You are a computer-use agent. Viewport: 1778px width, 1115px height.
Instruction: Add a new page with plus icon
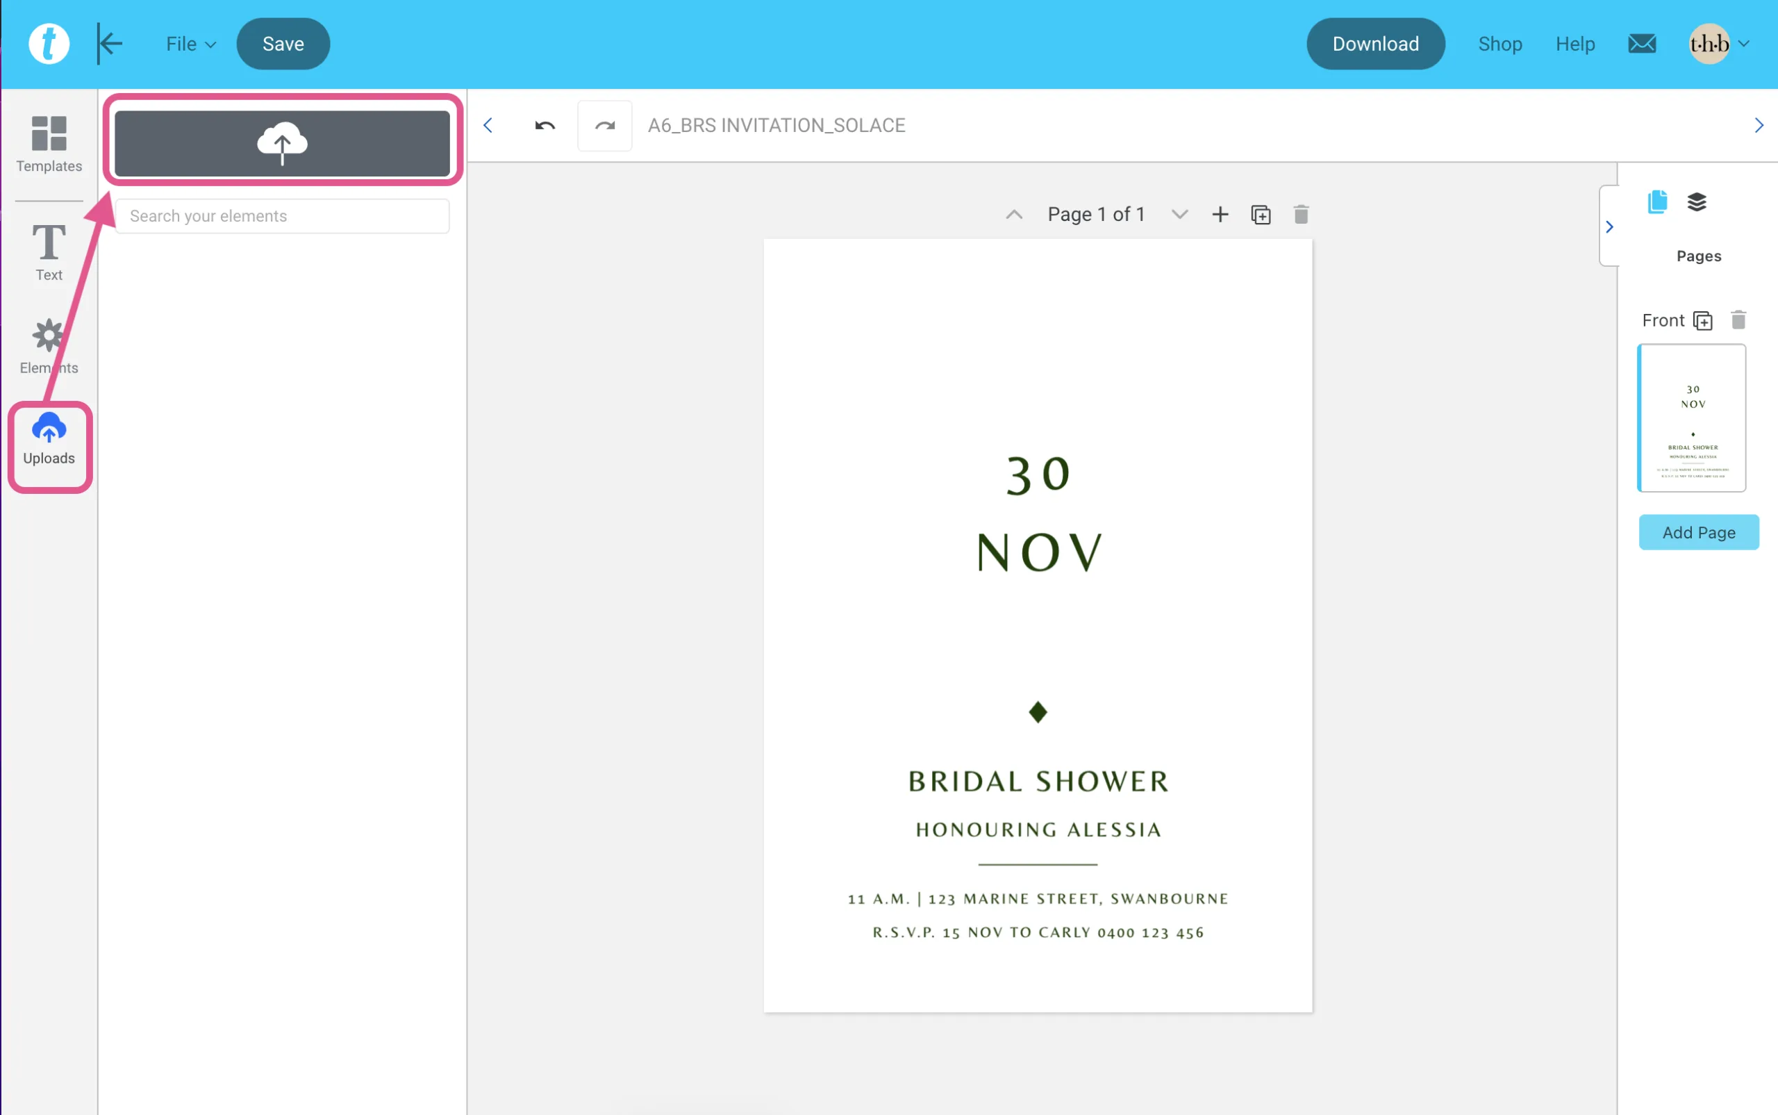pos(1220,215)
